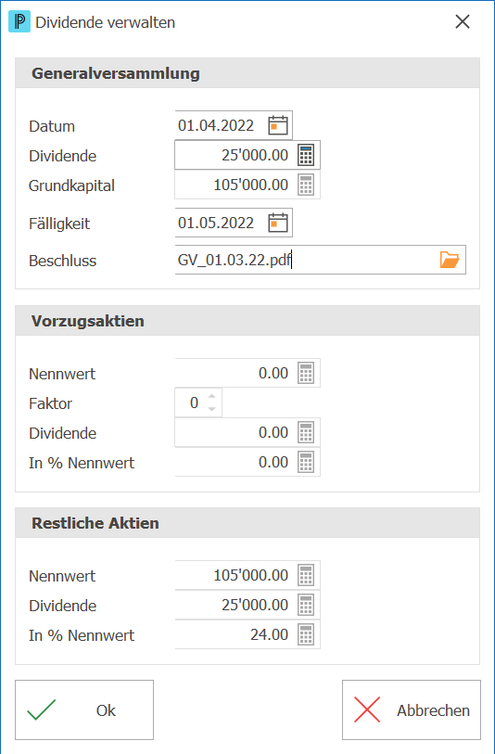The image size is (495, 754).
Task: Open calculator icon next to Grundkapital
Action: click(x=306, y=185)
